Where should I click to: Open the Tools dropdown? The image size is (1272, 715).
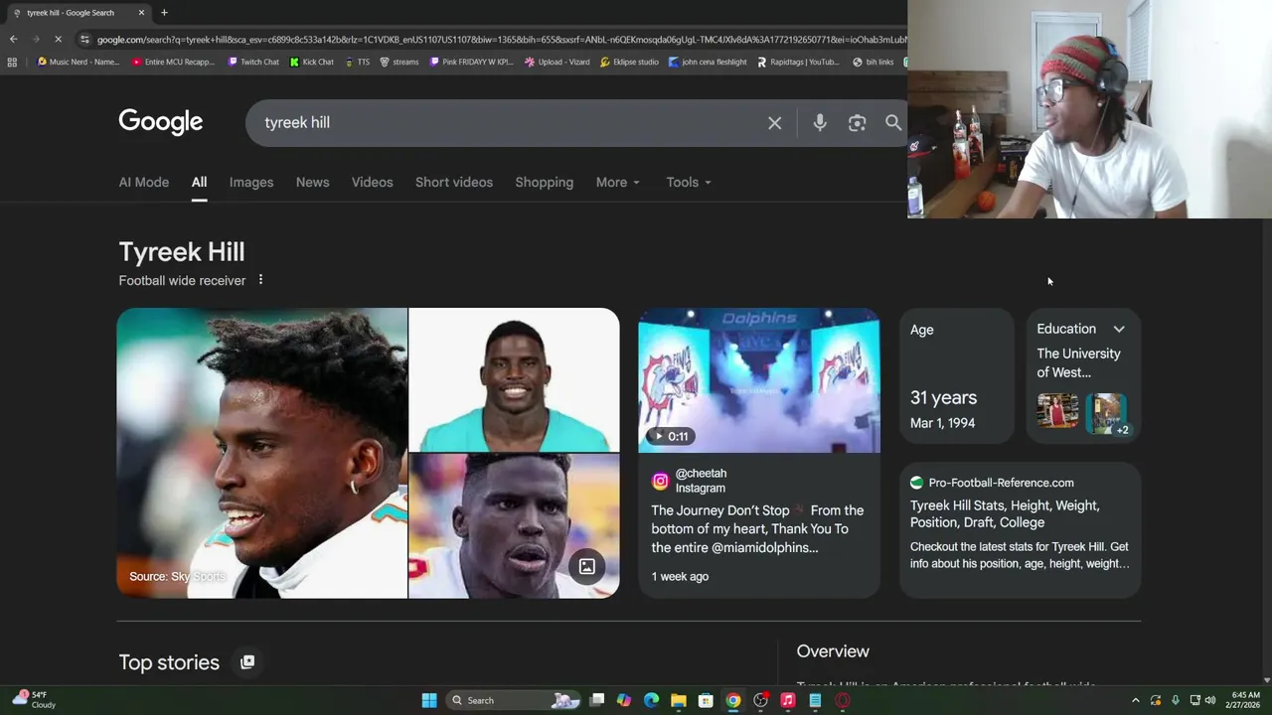coord(689,182)
